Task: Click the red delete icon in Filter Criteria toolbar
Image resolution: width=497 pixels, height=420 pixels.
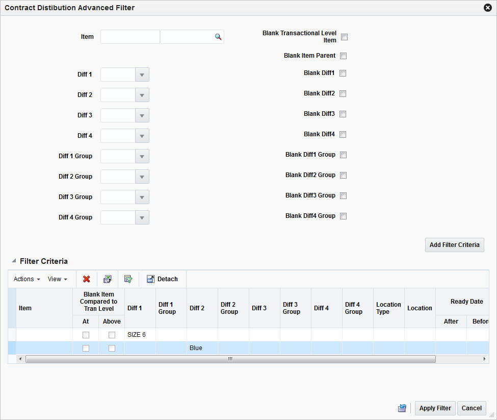Action: click(86, 279)
